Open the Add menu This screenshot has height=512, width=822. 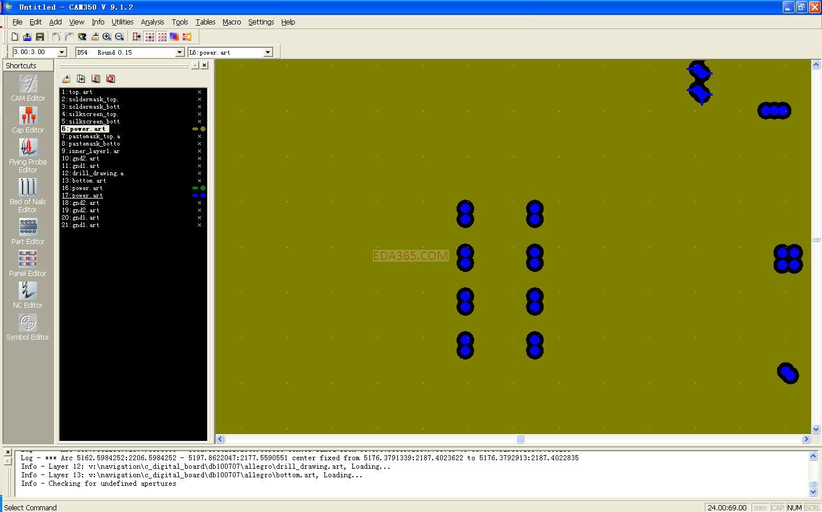(x=55, y=22)
